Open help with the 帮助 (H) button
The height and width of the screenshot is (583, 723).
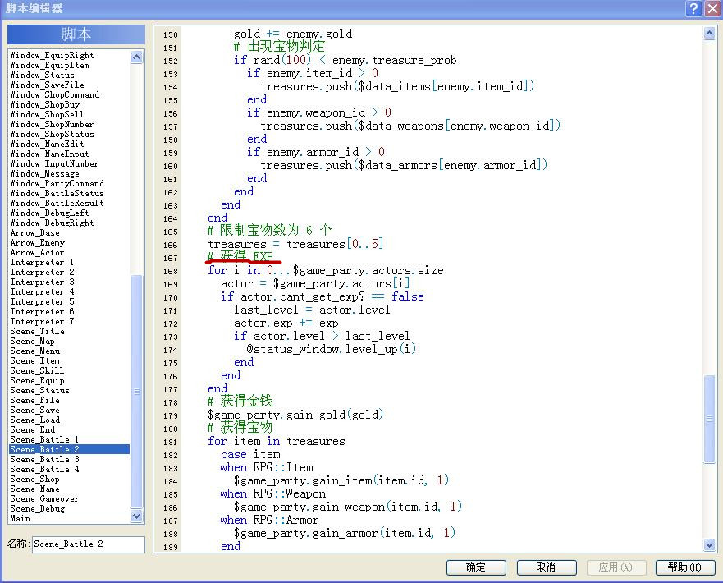pyautogui.click(x=685, y=567)
